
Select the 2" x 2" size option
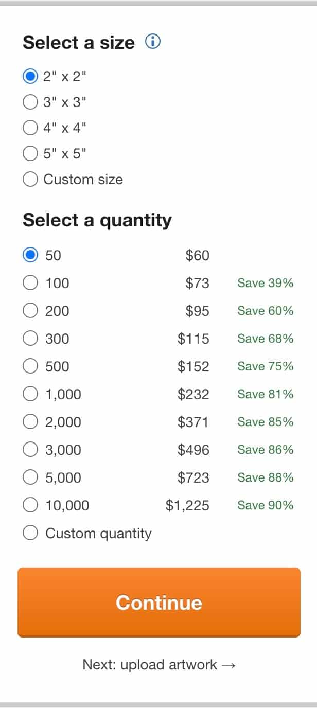pyautogui.click(x=31, y=77)
